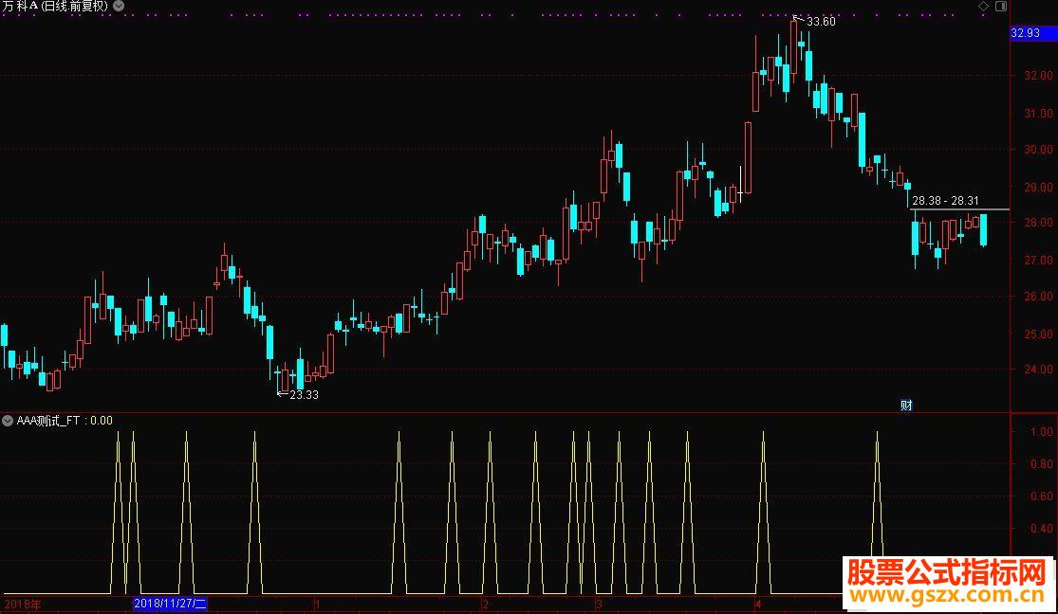Click the 28.38 - 28.31 gap label
Screen dimensions: 1058x614
[x=945, y=201]
